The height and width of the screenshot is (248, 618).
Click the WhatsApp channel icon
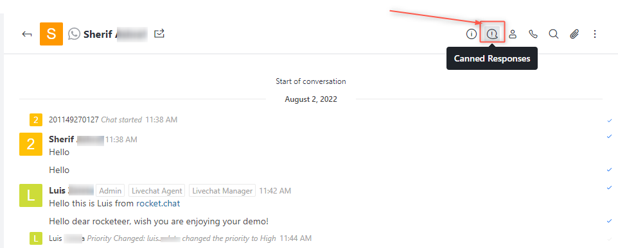[x=74, y=34]
